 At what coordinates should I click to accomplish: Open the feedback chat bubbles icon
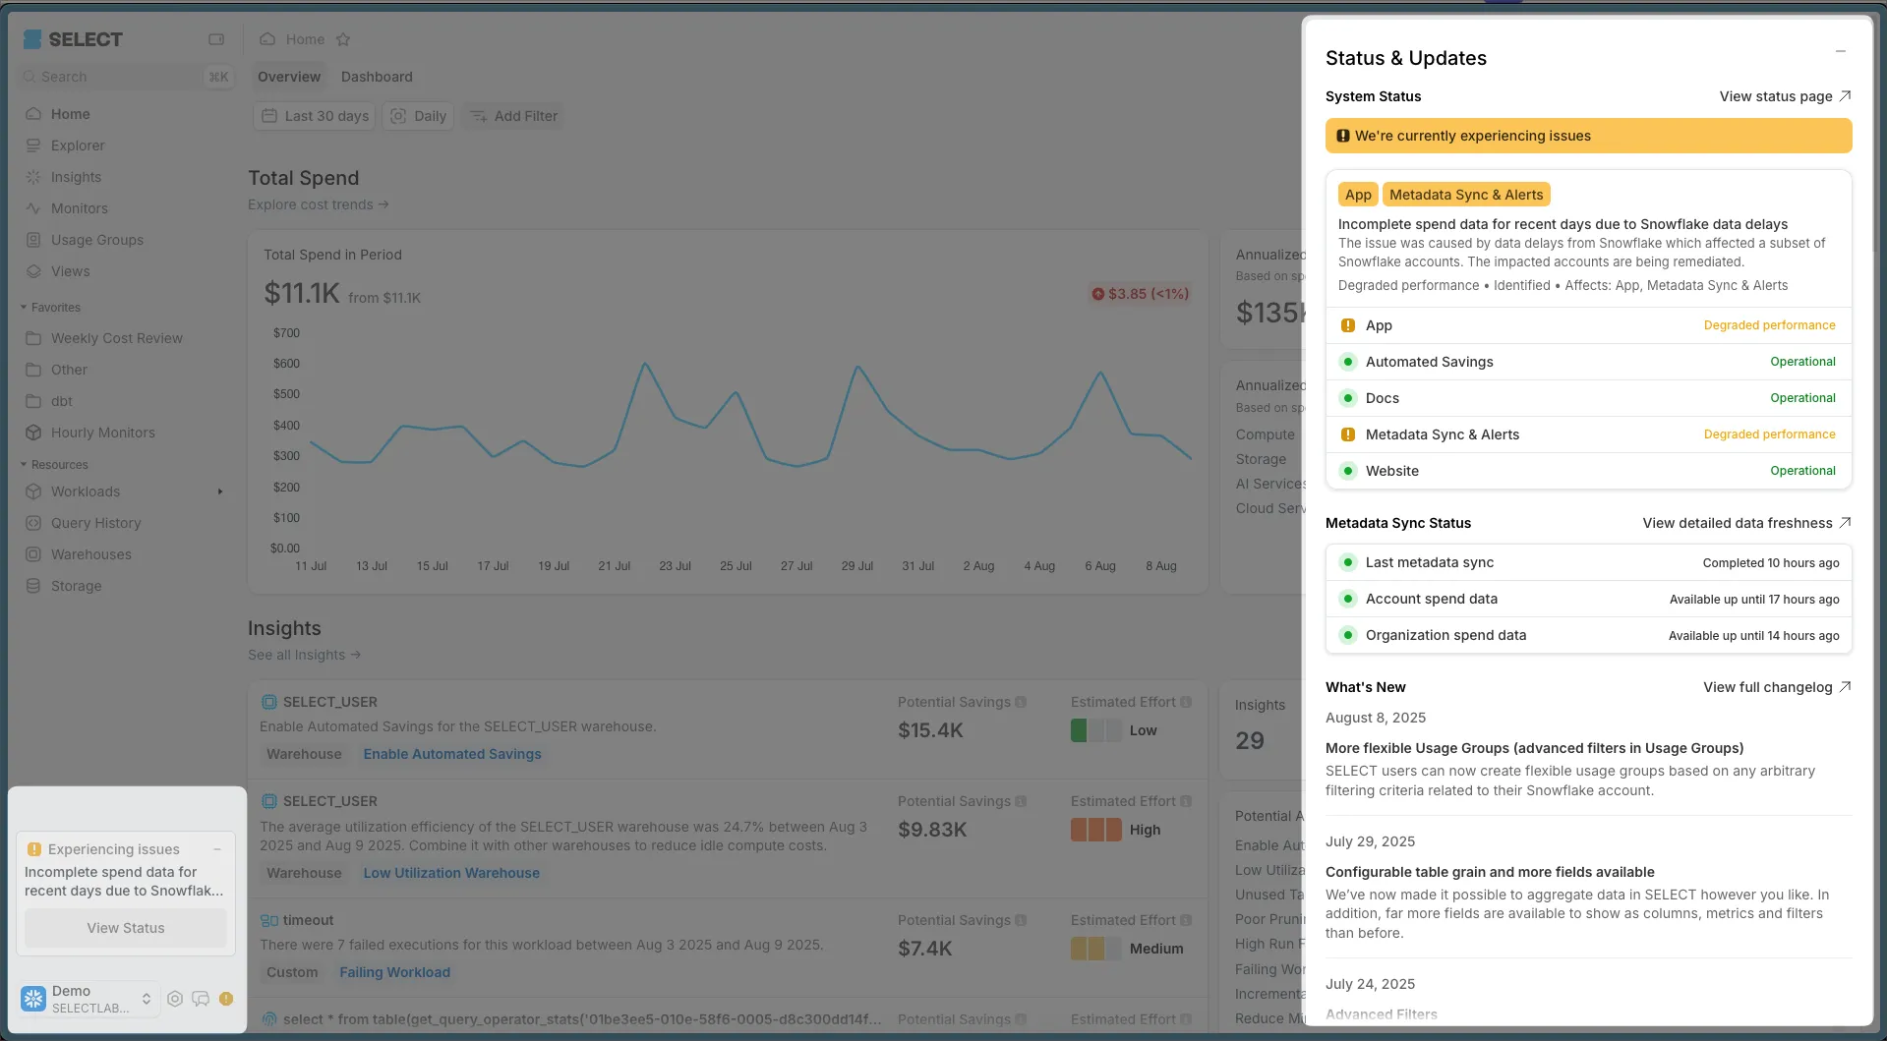pyautogui.click(x=201, y=999)
